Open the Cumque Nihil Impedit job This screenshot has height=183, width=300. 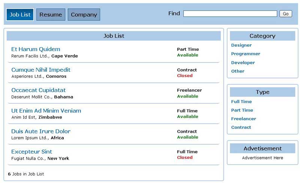(x=41, y=70)
